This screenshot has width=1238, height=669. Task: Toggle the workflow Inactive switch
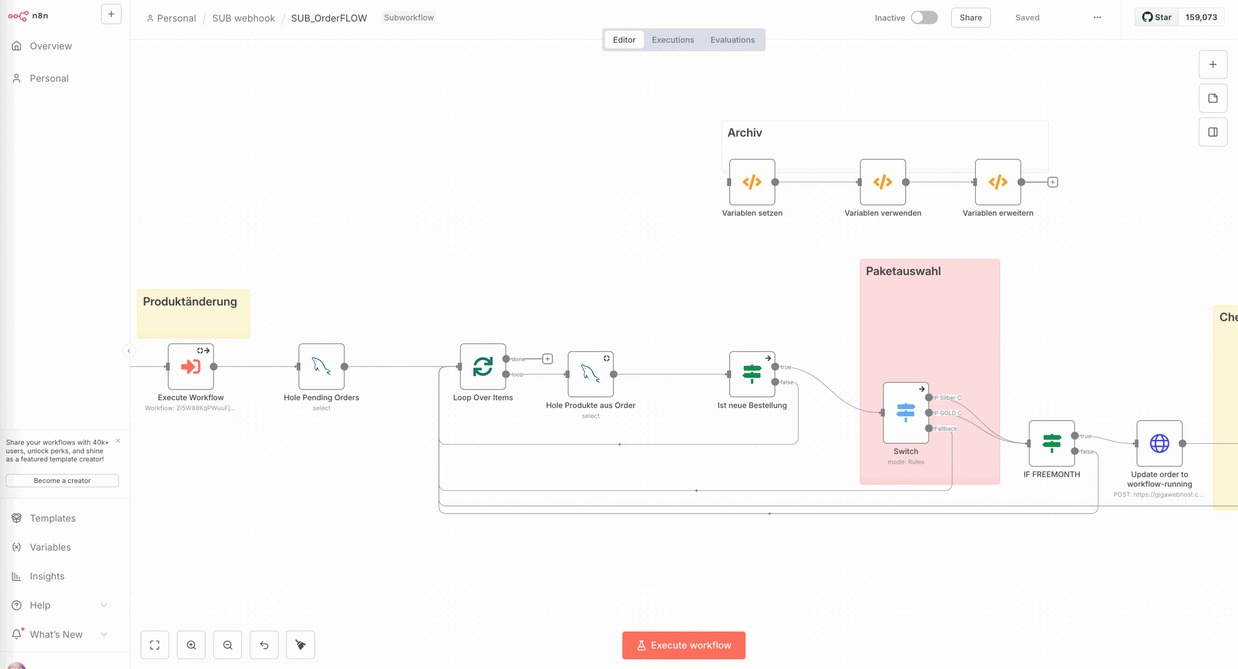924,18
